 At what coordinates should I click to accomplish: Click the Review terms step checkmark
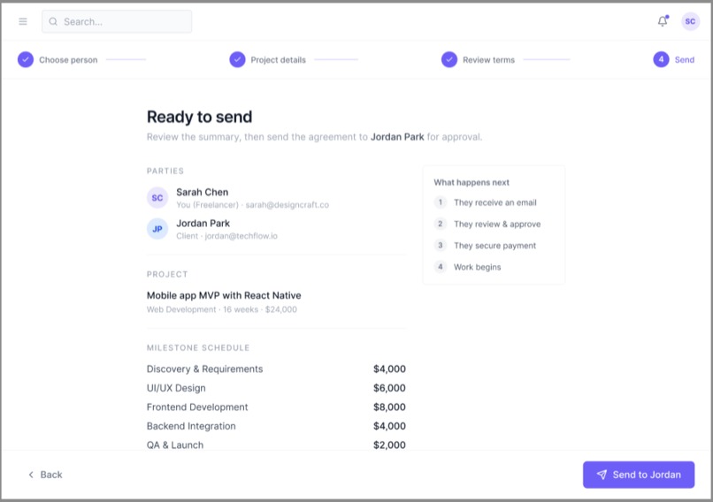[x=449, y=59]
